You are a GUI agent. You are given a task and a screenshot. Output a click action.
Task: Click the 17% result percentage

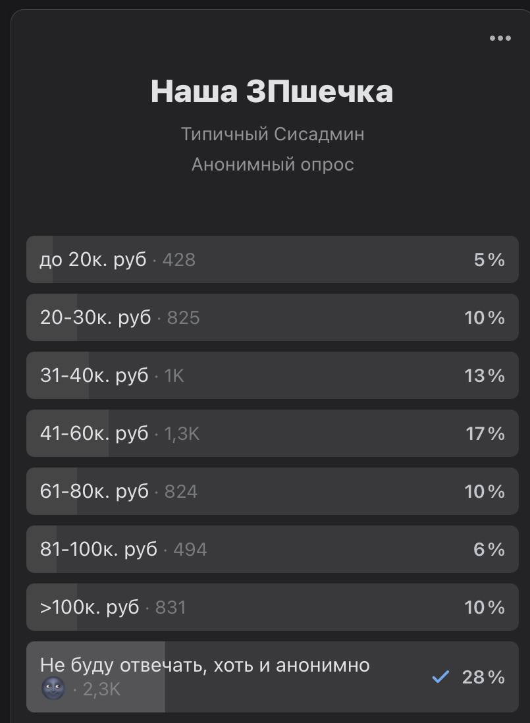[485, 434]
